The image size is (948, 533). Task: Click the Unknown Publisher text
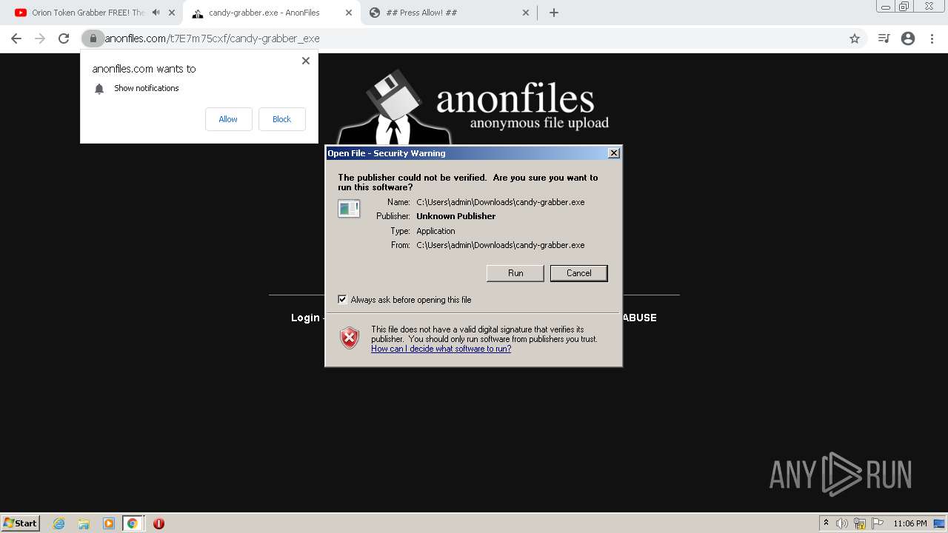[455, 216]
